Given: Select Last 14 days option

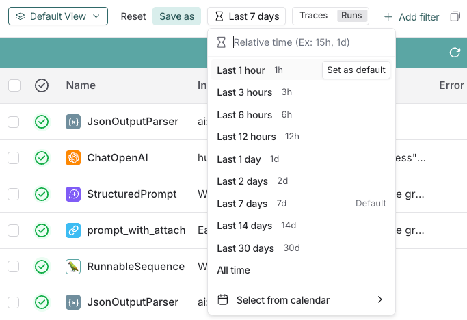Looking at the screenshot, I should [302, 226].
